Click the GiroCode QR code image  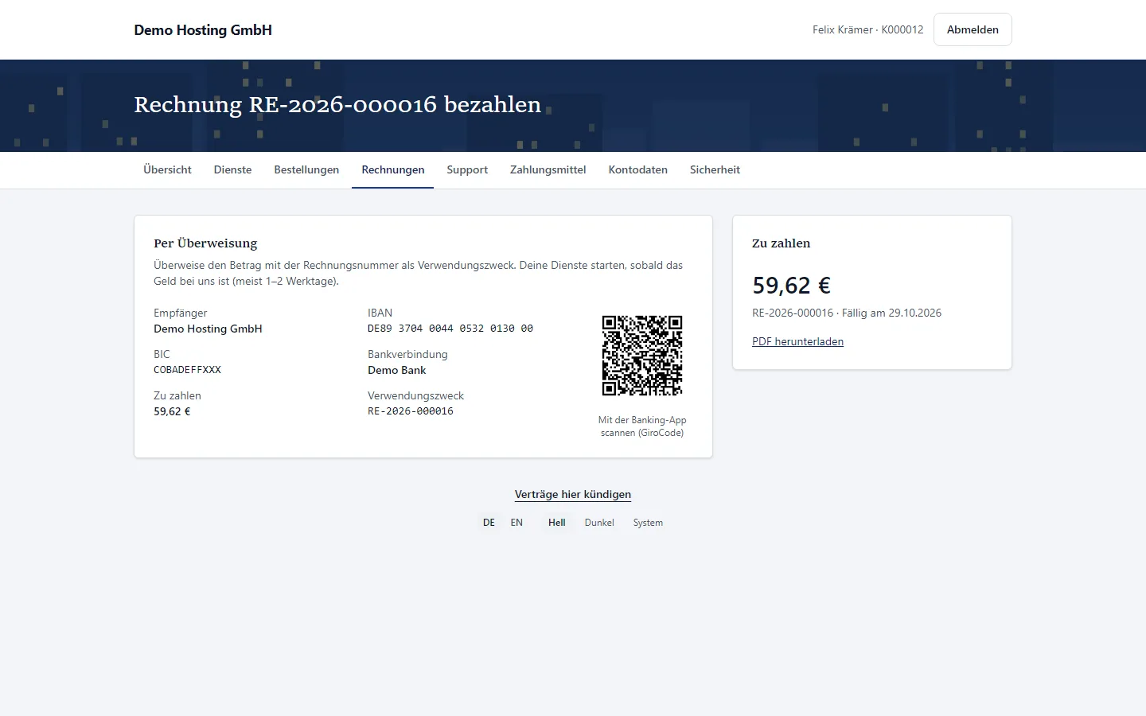(642, 356)
